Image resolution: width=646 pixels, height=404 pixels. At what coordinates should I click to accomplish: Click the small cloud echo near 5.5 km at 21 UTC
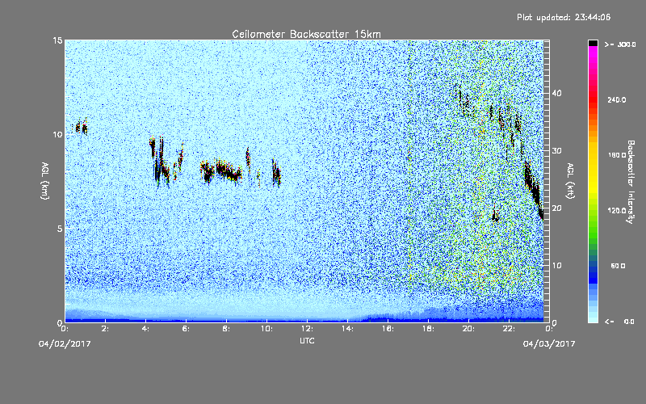[x=496, y=216]
